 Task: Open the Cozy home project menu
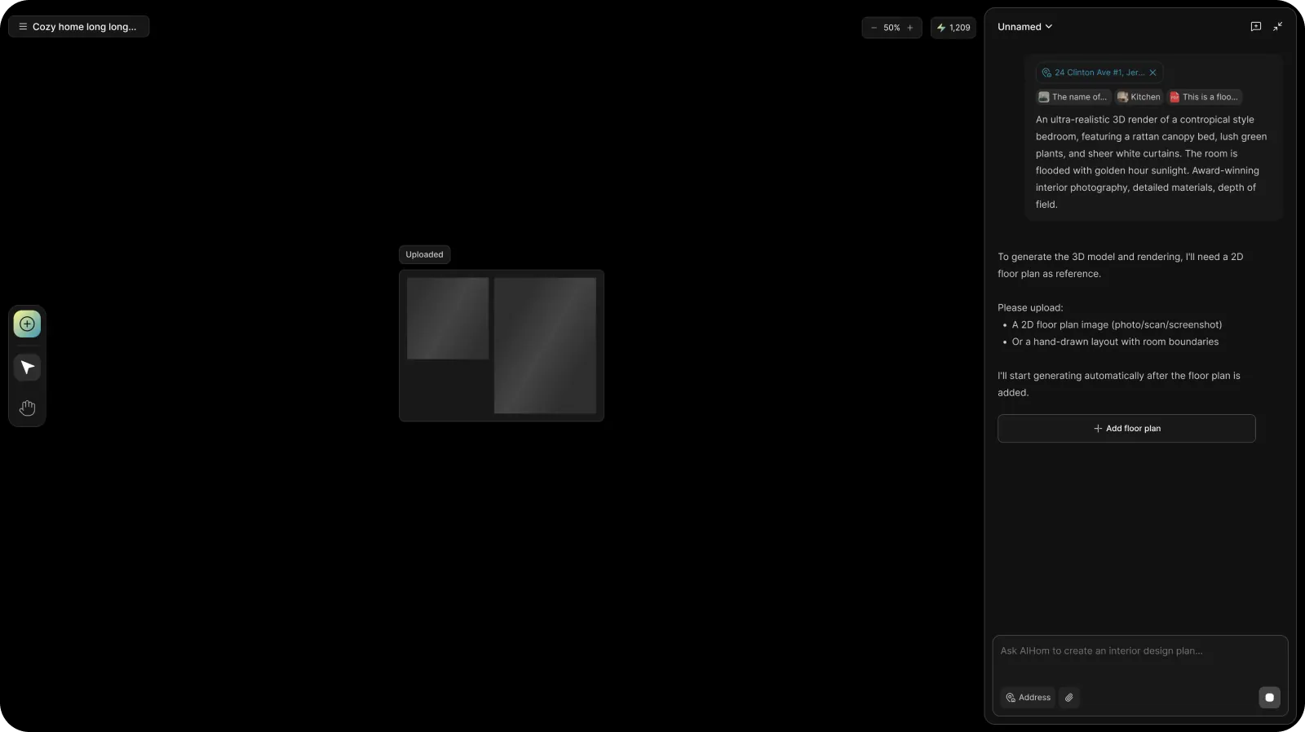[78, 27]
